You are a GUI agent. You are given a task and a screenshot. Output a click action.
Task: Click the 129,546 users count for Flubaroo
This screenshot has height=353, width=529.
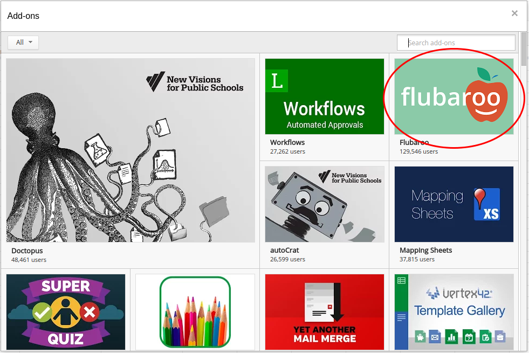tap(418, 152)
